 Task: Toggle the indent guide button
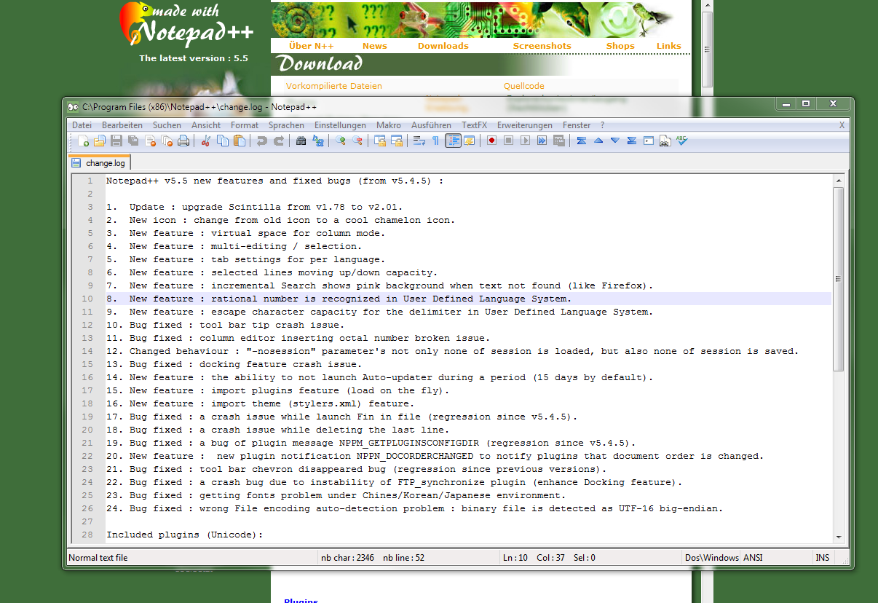[453, 141]
